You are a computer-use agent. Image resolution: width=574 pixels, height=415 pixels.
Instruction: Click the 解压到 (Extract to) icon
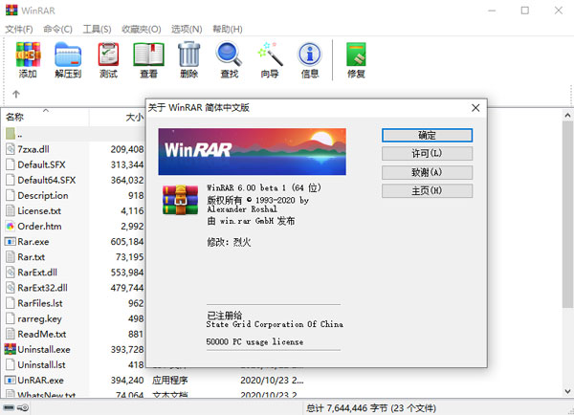tap(68, 58)
